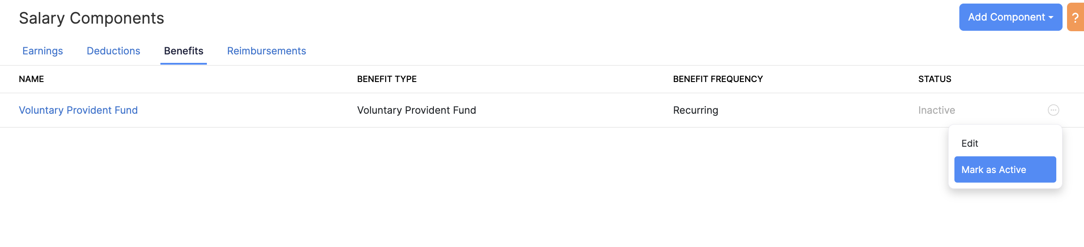Choose Edit from the context menu
The image size is (1084, 247).
(x=970, y=144)
